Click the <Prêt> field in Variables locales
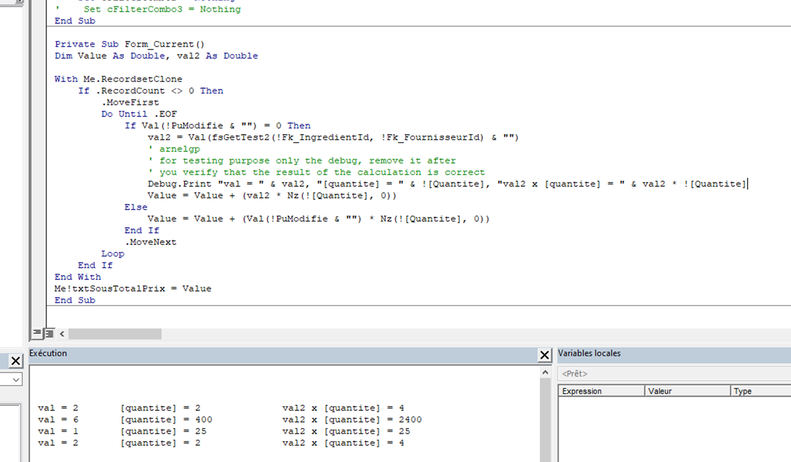791x462 pixels. 674,374
